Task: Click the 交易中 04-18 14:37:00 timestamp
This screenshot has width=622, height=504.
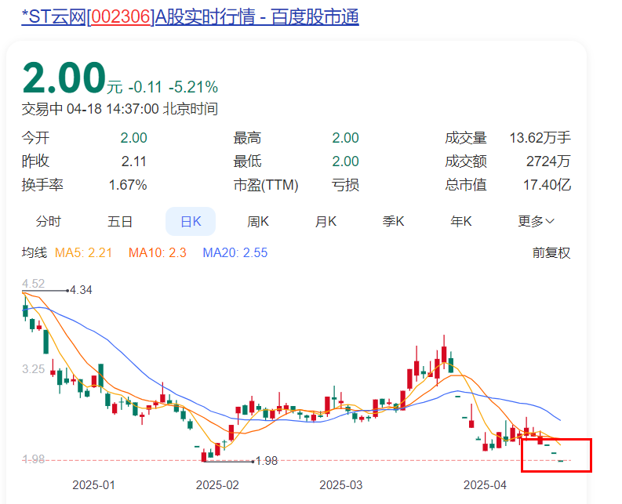Action: pyautogui.click(x=120, y=109)
